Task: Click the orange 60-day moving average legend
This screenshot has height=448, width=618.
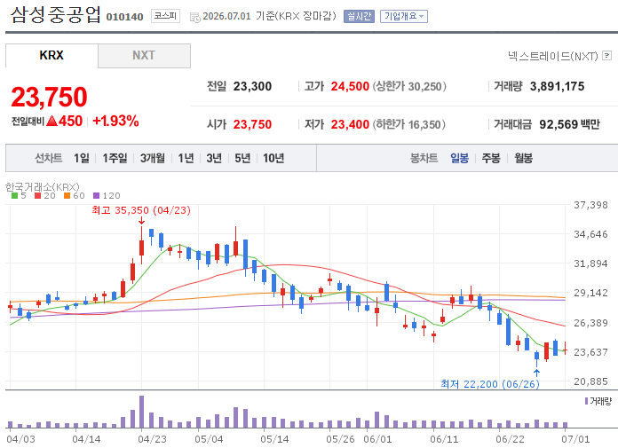Action: tap(74, 196)
